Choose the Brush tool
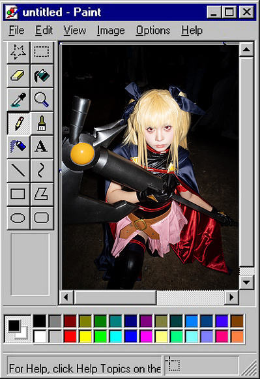Viewport: 260px width, 379px height. [x=42, y=123]
